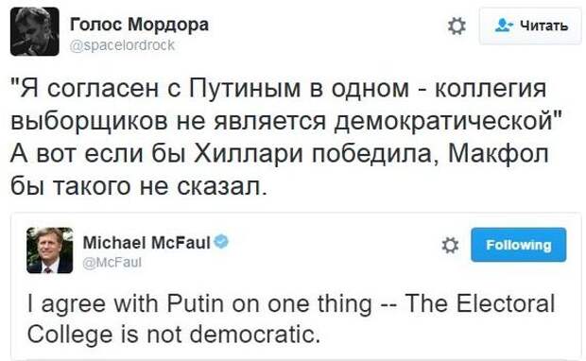Toggle the blue Following button
The width and height of the screenshot is (586, 361).
(518, 245)
